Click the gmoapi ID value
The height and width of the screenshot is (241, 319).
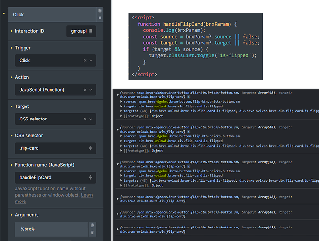click(78, 31)
